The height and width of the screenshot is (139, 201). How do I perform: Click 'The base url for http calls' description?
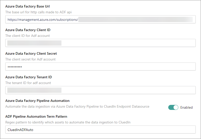tap(39, 12)
